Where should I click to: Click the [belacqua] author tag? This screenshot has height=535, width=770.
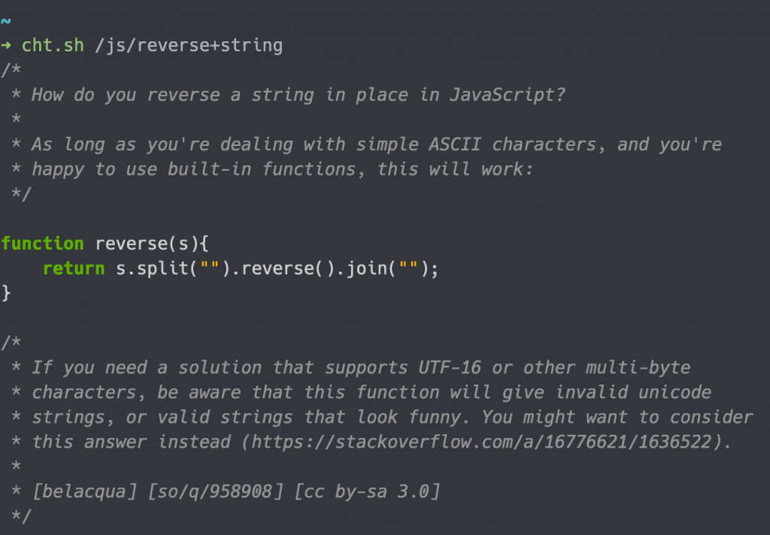coord(84,491)
